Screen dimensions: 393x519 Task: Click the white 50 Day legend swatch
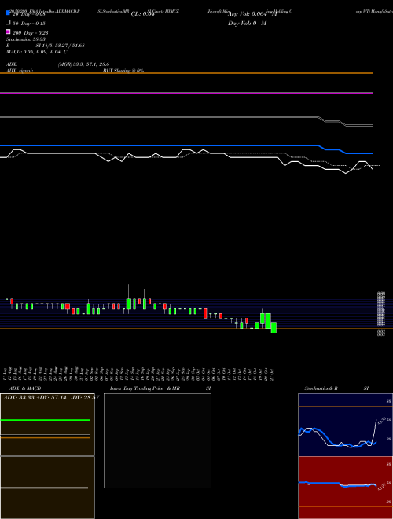pos(8,23)
